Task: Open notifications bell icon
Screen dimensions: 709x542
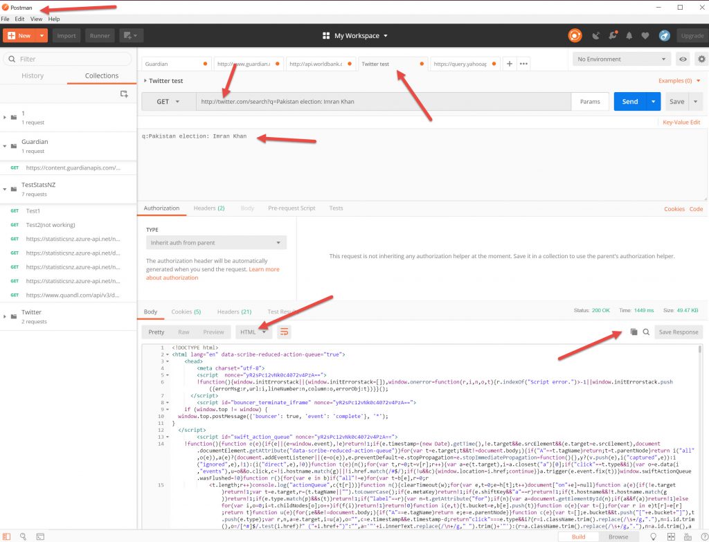Action: coord(629,35)
